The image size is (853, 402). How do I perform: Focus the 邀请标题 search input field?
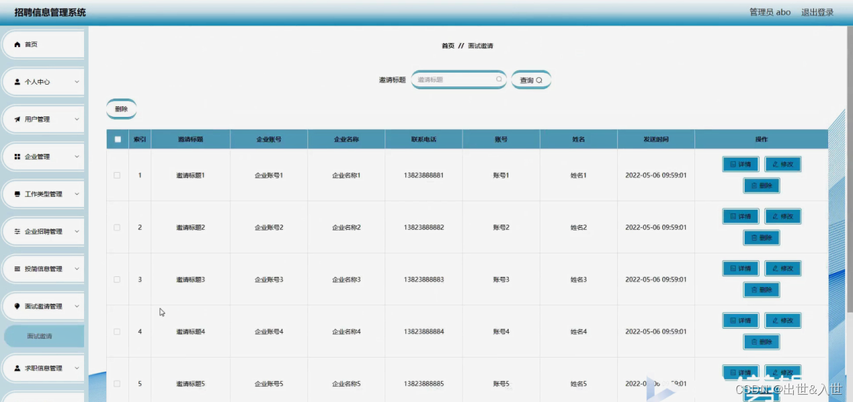click(x=458, y=79)
